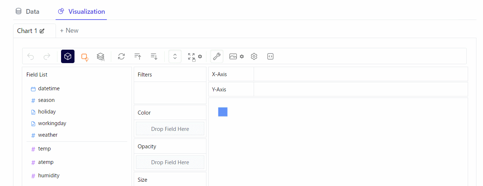Viewport: 483px width, 186px height.
Task: Click the transpose axes icon
Action: coord(121,57)
